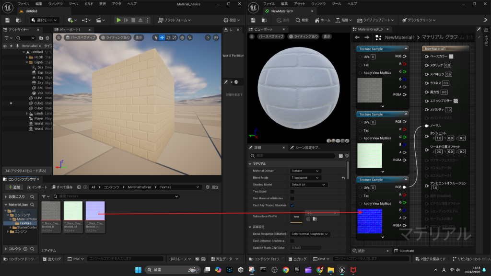Click the Search (検索) icon in material toolbar

[301, 20]
